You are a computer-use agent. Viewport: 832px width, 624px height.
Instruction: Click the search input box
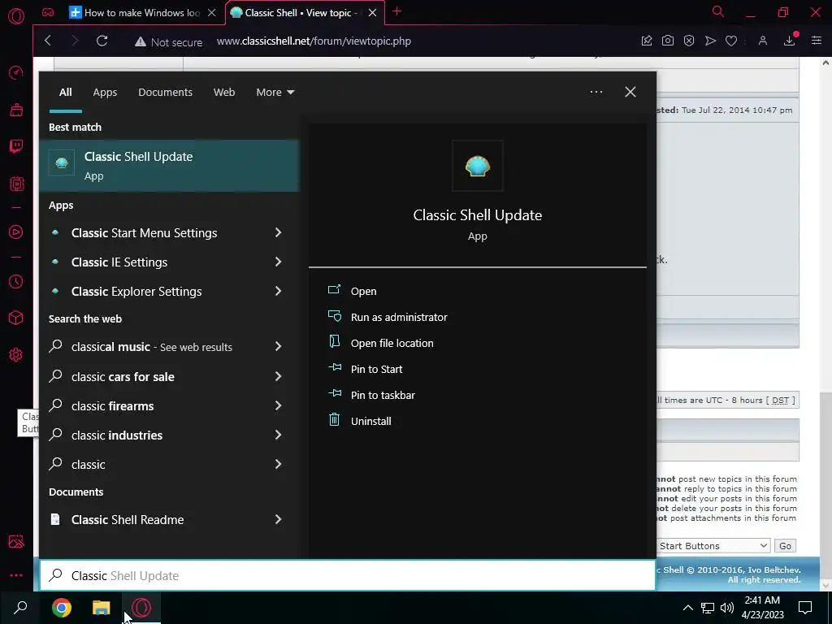348,575
